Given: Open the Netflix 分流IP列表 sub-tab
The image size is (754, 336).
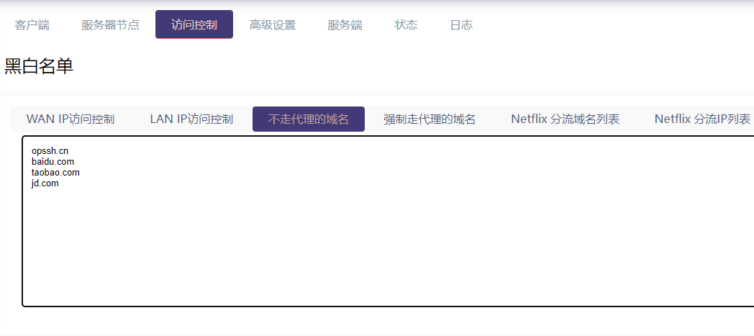Looking at the screenshot, I should click(x=702, y=119).
